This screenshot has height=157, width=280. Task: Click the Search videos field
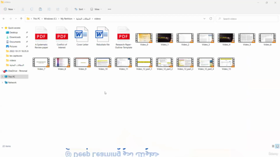(247, 19)
